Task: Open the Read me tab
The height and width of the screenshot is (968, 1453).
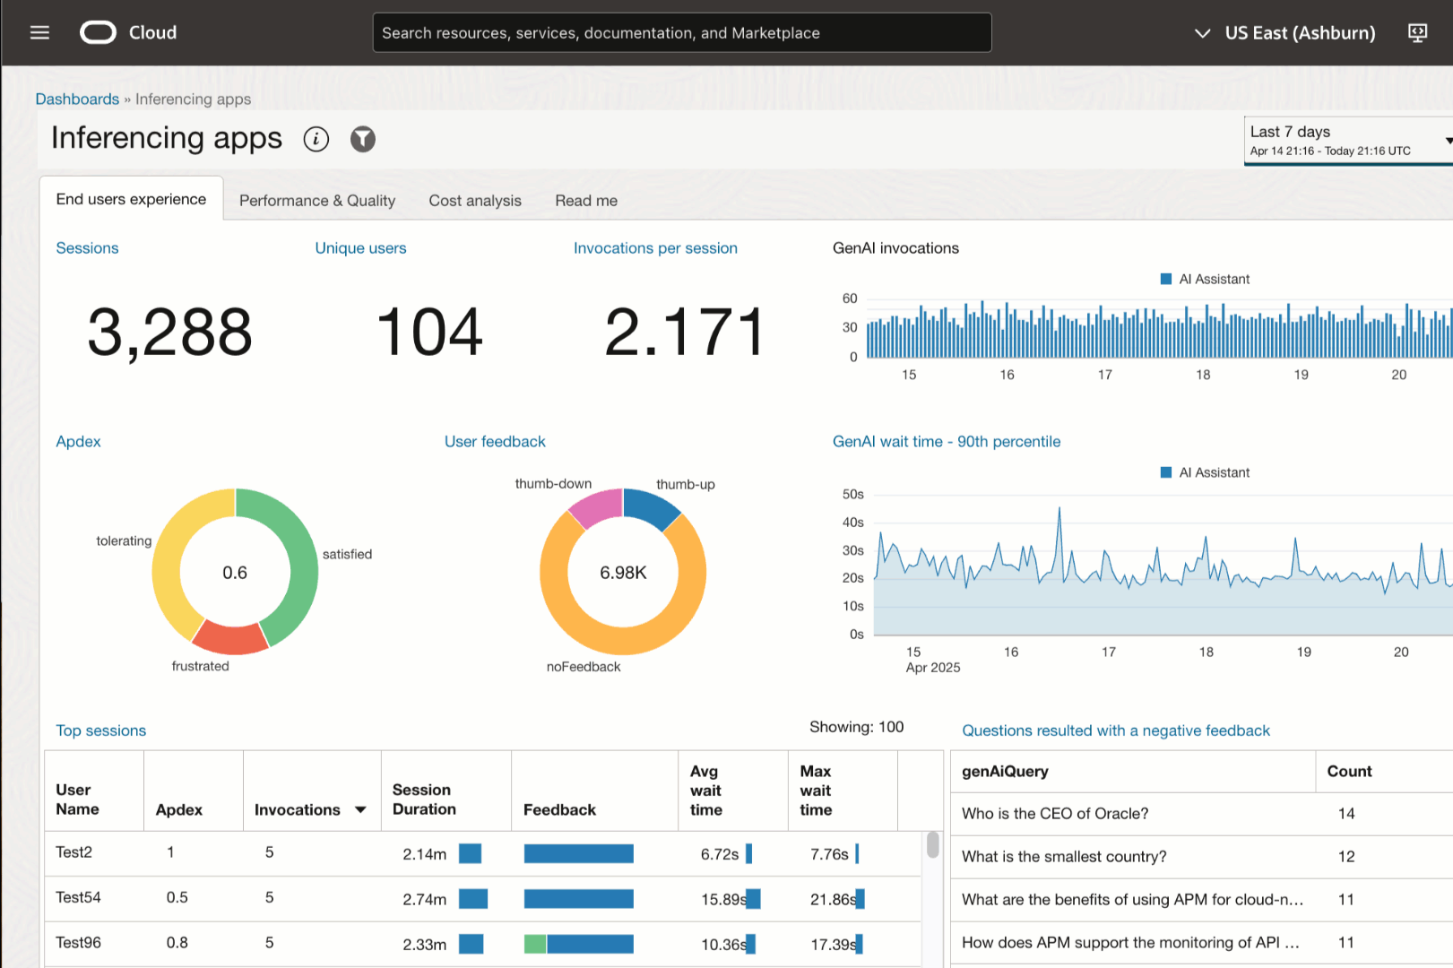Action: coord(586,201)
